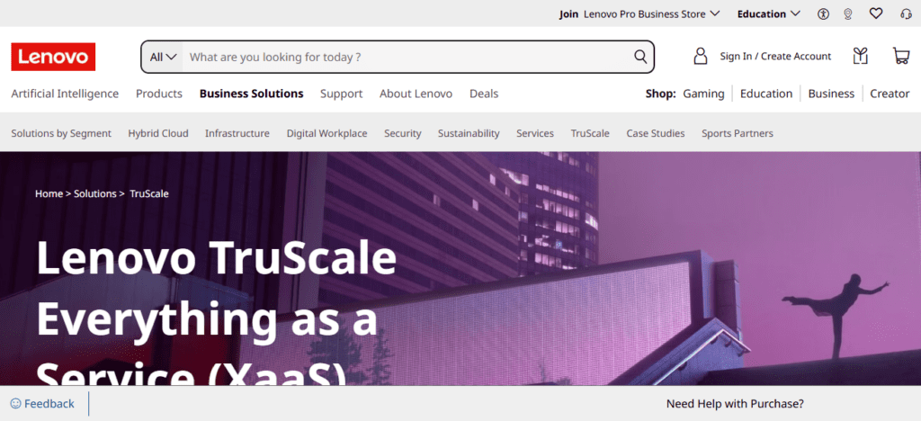This screenshot has height=421, width=921.
Task: Select Security subnavigation tab
Action: coord(402,133)
